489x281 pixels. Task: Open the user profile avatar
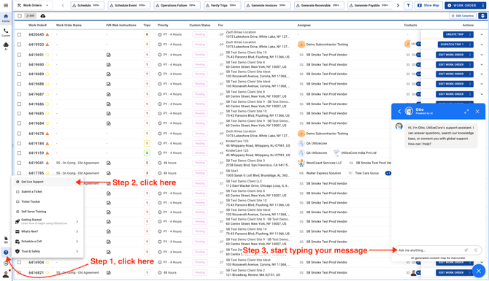point(6,274)
